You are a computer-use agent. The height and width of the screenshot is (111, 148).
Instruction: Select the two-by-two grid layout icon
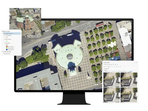tap(123, 72)
